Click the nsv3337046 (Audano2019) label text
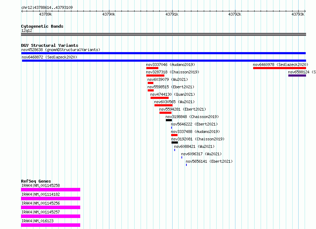The width and height of the screenshot is (316, 229). pos(170,65)
